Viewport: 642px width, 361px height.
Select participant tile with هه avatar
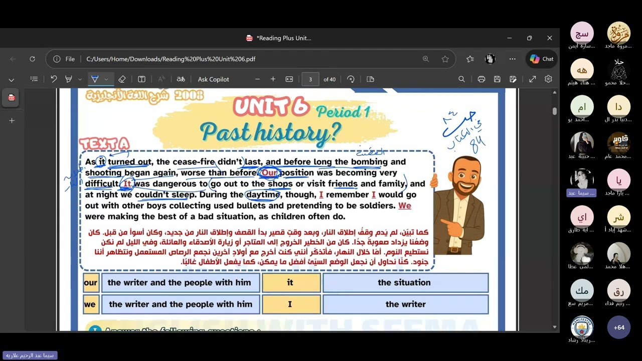582,72
